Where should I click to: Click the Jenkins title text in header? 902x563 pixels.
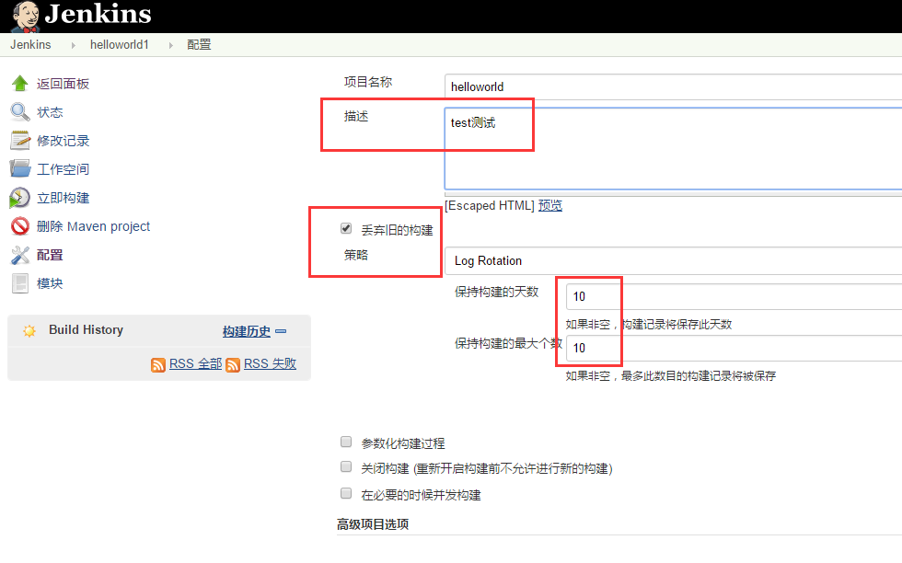98,14
